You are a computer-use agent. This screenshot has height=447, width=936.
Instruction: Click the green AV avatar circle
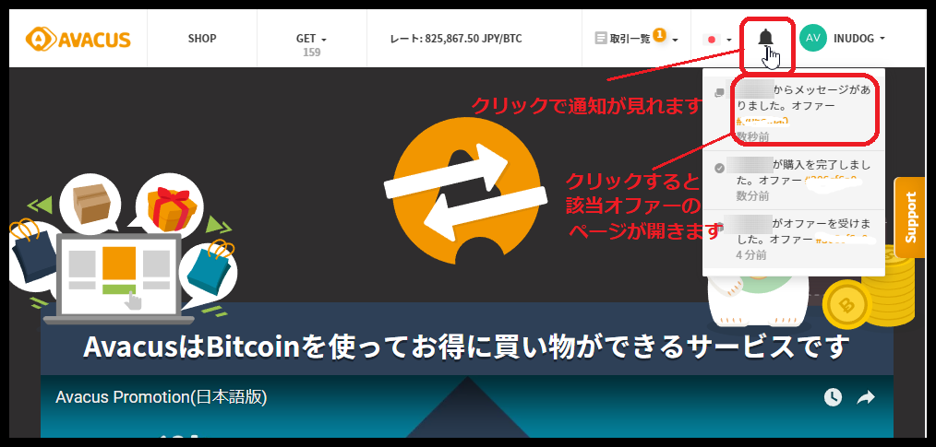[813, 38]
